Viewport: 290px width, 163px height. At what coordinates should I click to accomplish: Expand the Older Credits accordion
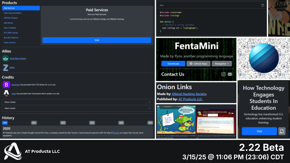coord(78,108)
